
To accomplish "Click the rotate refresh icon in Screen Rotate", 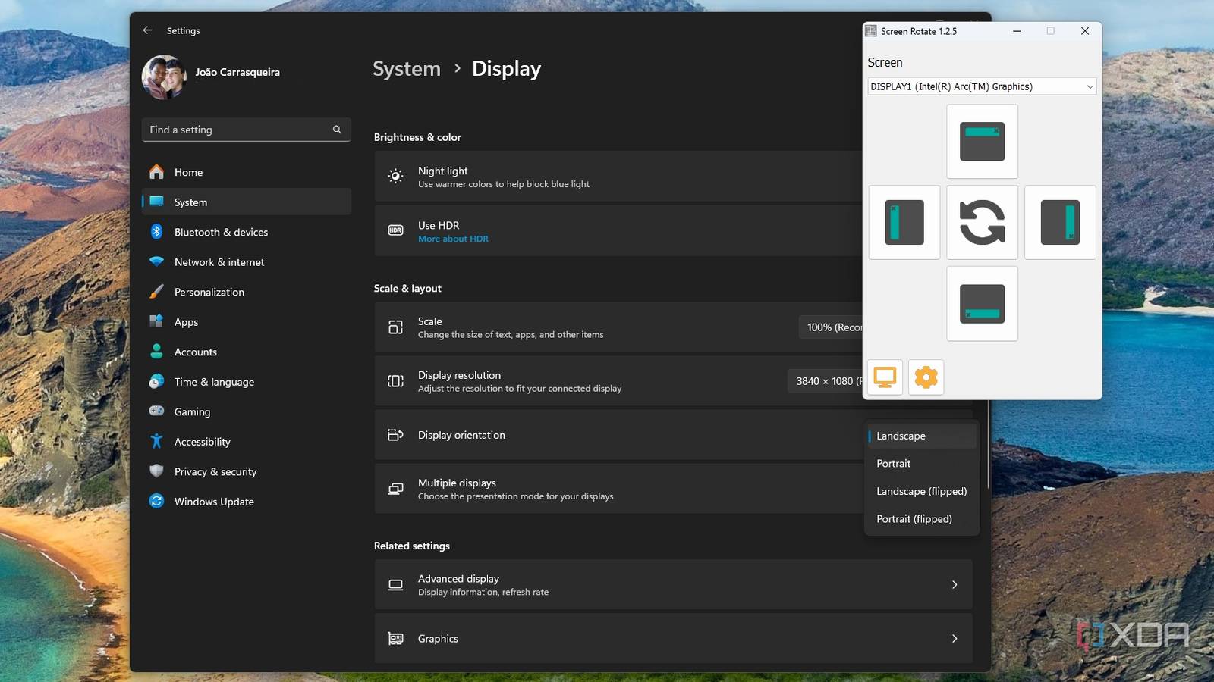I will pos(982,222).
